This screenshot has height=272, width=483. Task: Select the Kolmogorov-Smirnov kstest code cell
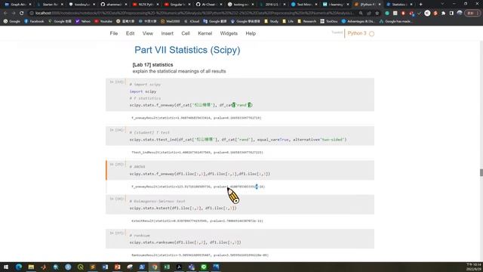click(x=240, y=205)
